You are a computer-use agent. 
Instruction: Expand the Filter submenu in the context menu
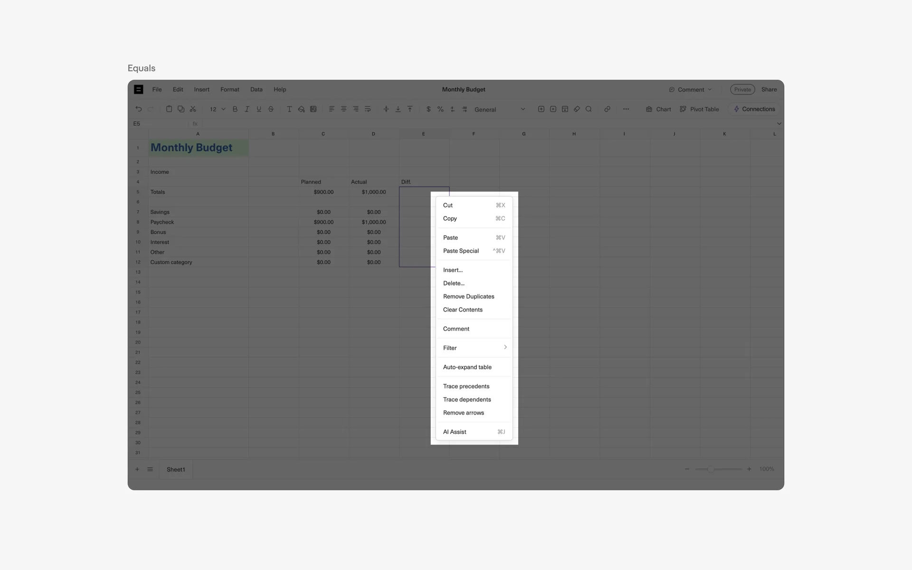[474, 347]
